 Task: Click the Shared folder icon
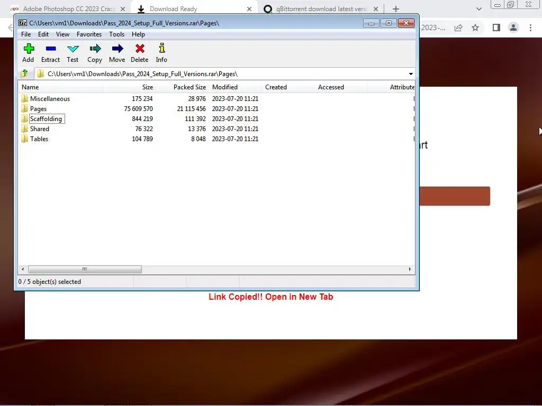click(x=24, y=129)
